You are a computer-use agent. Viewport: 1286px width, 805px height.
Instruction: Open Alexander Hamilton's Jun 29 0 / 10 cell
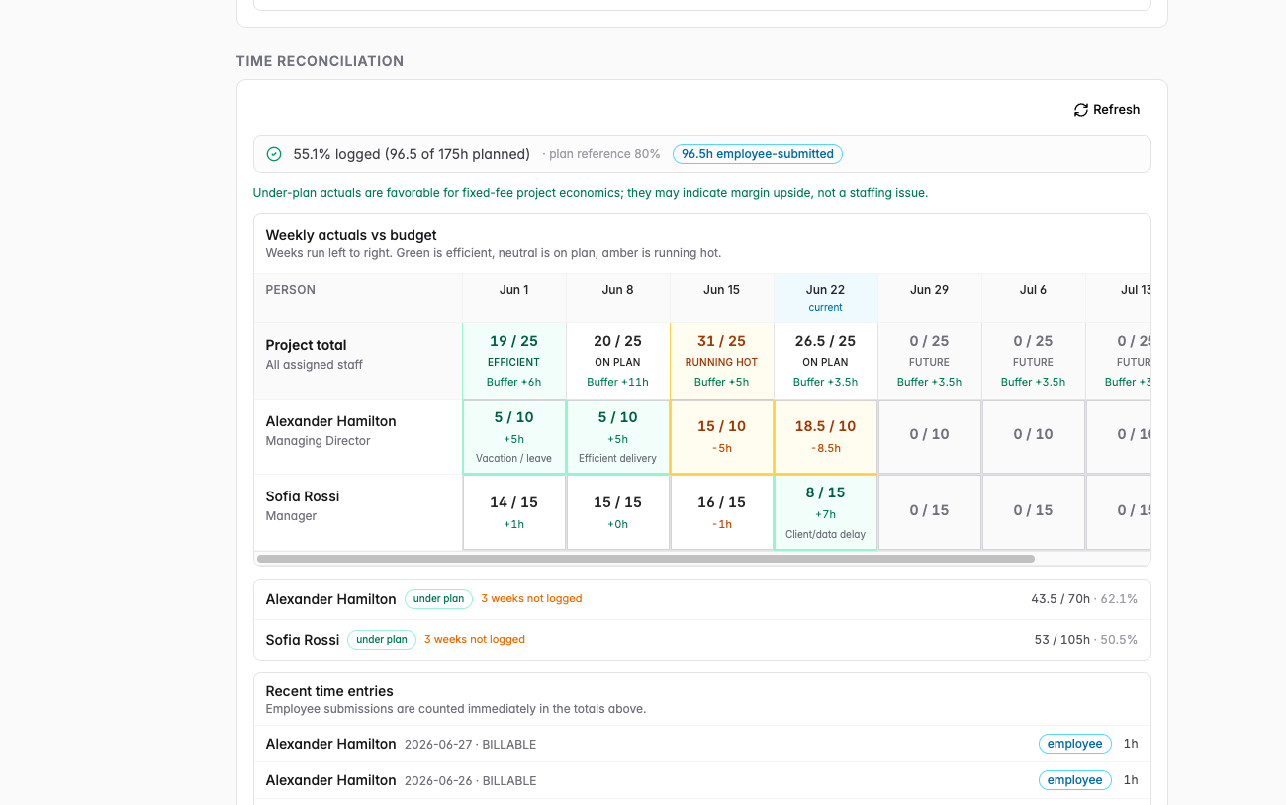[x=930, y=436]
